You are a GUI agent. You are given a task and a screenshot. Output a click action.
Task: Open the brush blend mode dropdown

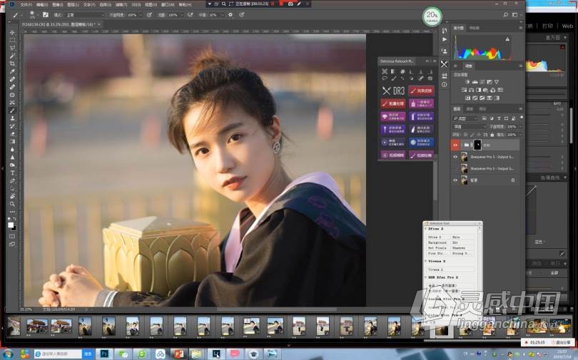tap(85, 15)
